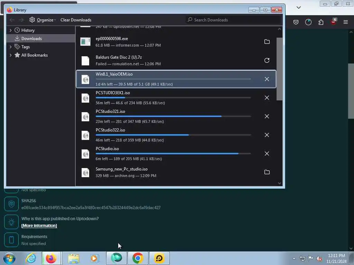Show hidden tray icons arrow
Viewport: 354px width, 265px height.
tap(294, 258)
